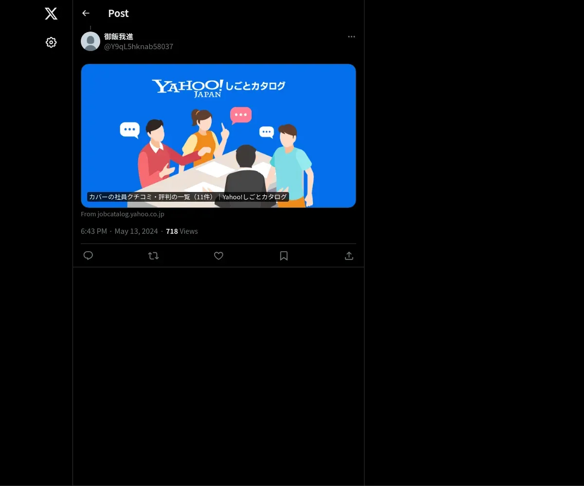Share the post
584x486 pixels.
349,256
